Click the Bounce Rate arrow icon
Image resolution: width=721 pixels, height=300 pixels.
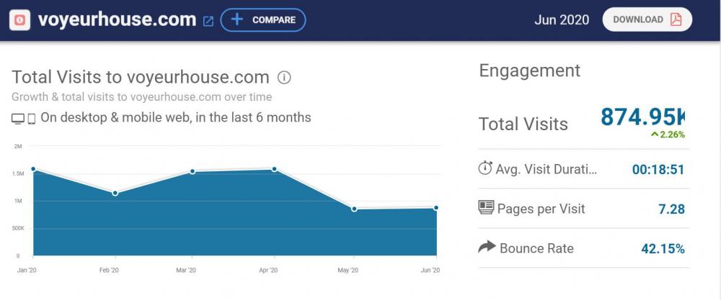coord(487,247)
